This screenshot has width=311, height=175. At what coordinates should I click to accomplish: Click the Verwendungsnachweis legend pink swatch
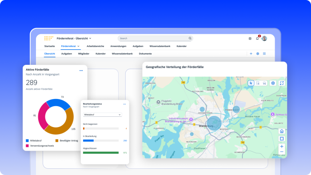click(x=28, y=146)
